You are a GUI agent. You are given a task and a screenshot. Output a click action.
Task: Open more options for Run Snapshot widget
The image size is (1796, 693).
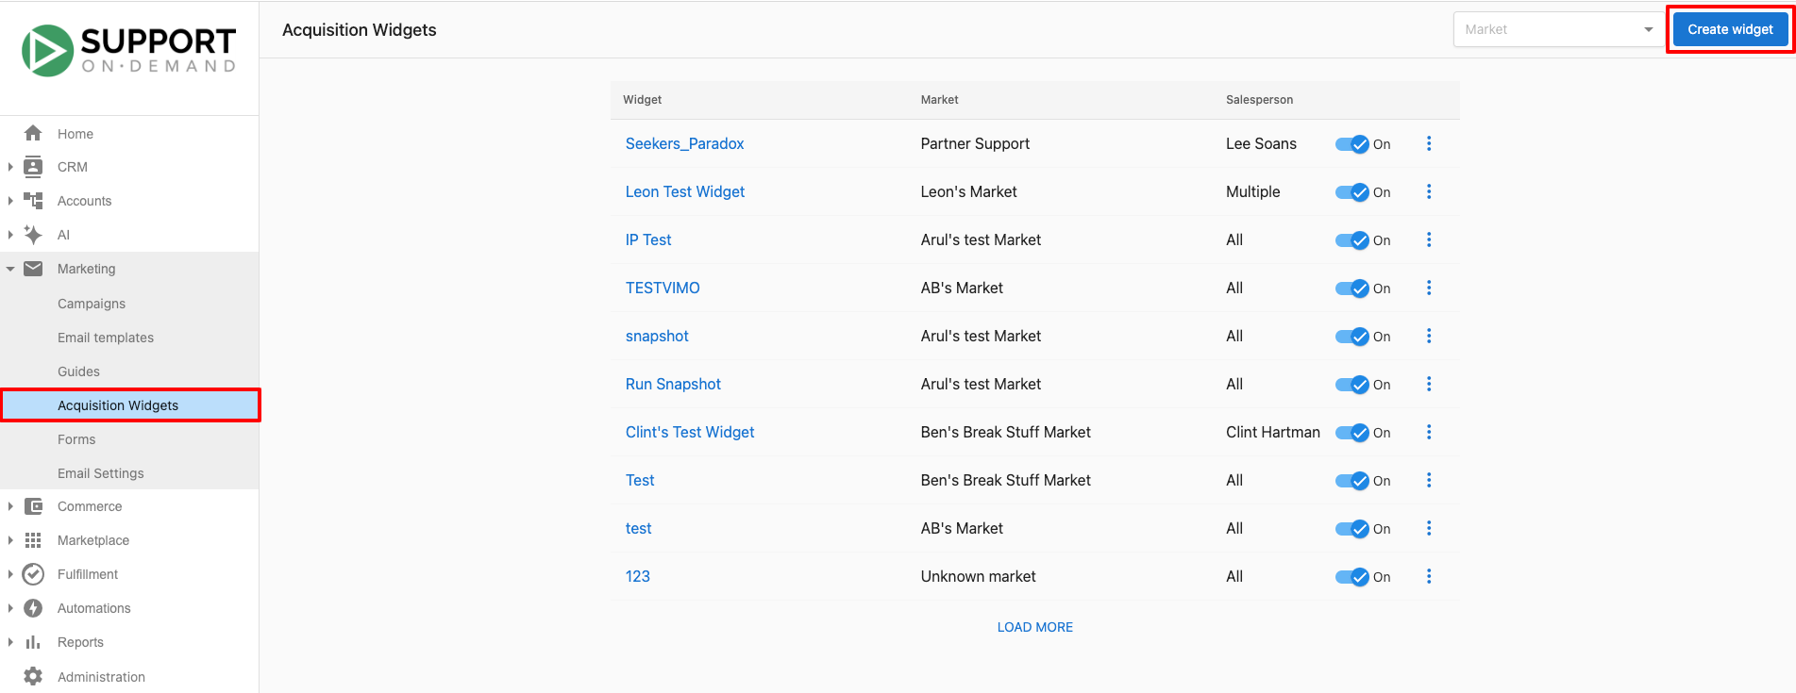pos(1429,384)
